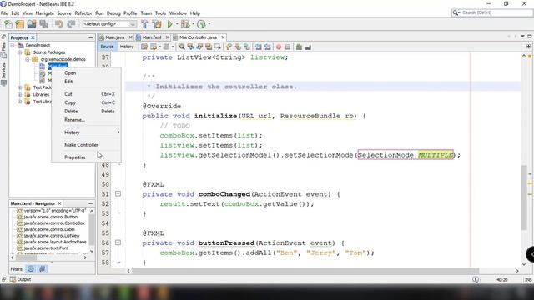Click the editor vertical scrollbar thumb
The width and height of the screenshot is (534, 300).
524,197
